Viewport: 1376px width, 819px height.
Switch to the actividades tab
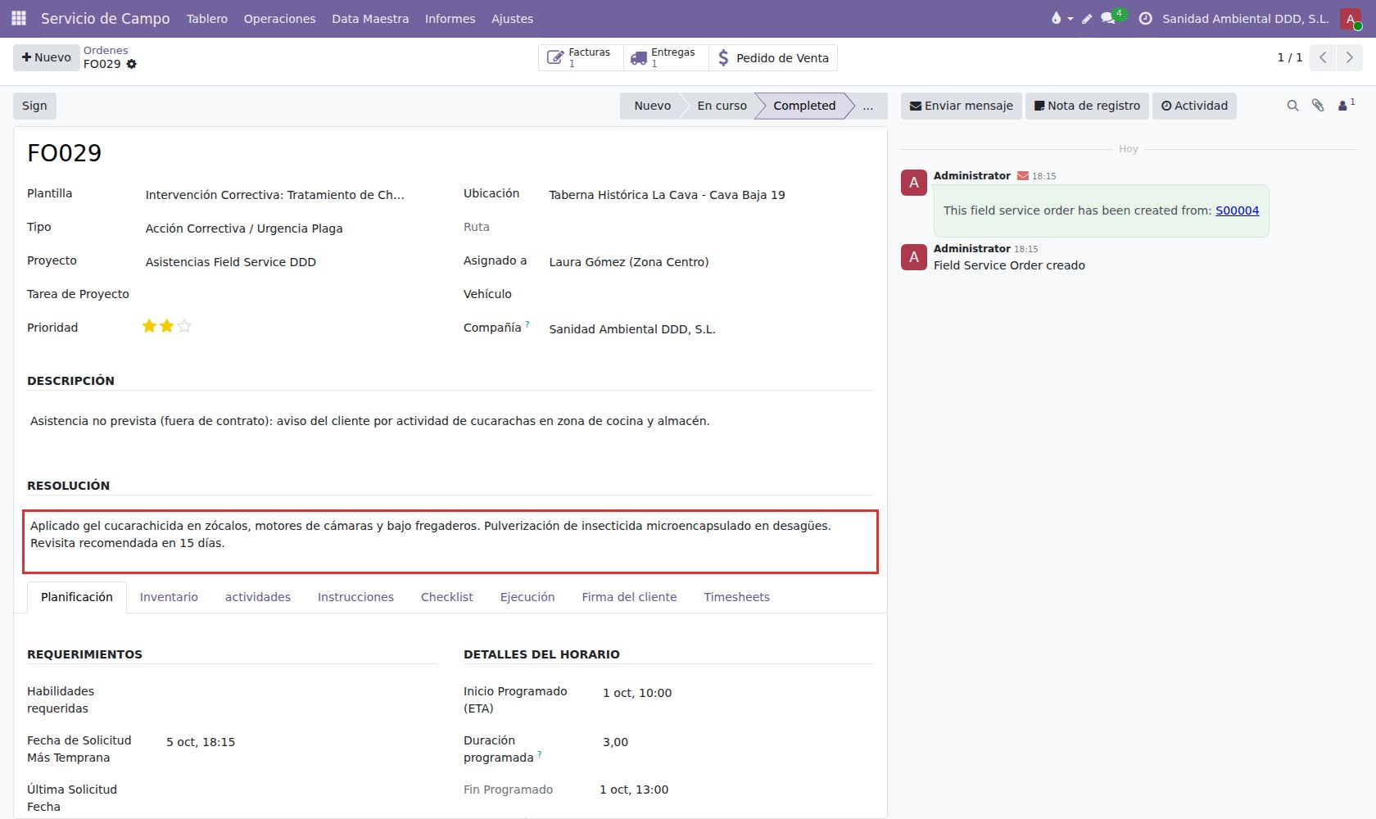coord(258,597)
